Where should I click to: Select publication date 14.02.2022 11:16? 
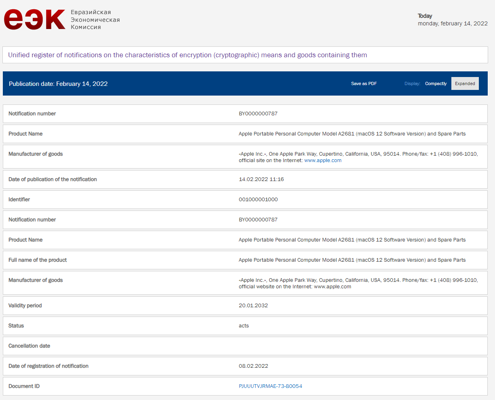click(261, 179)
